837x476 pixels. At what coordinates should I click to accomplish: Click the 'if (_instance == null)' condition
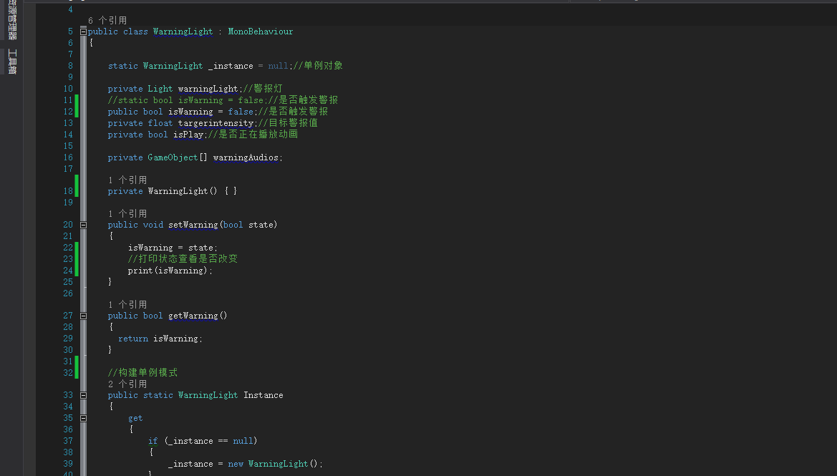coord(203,442)
